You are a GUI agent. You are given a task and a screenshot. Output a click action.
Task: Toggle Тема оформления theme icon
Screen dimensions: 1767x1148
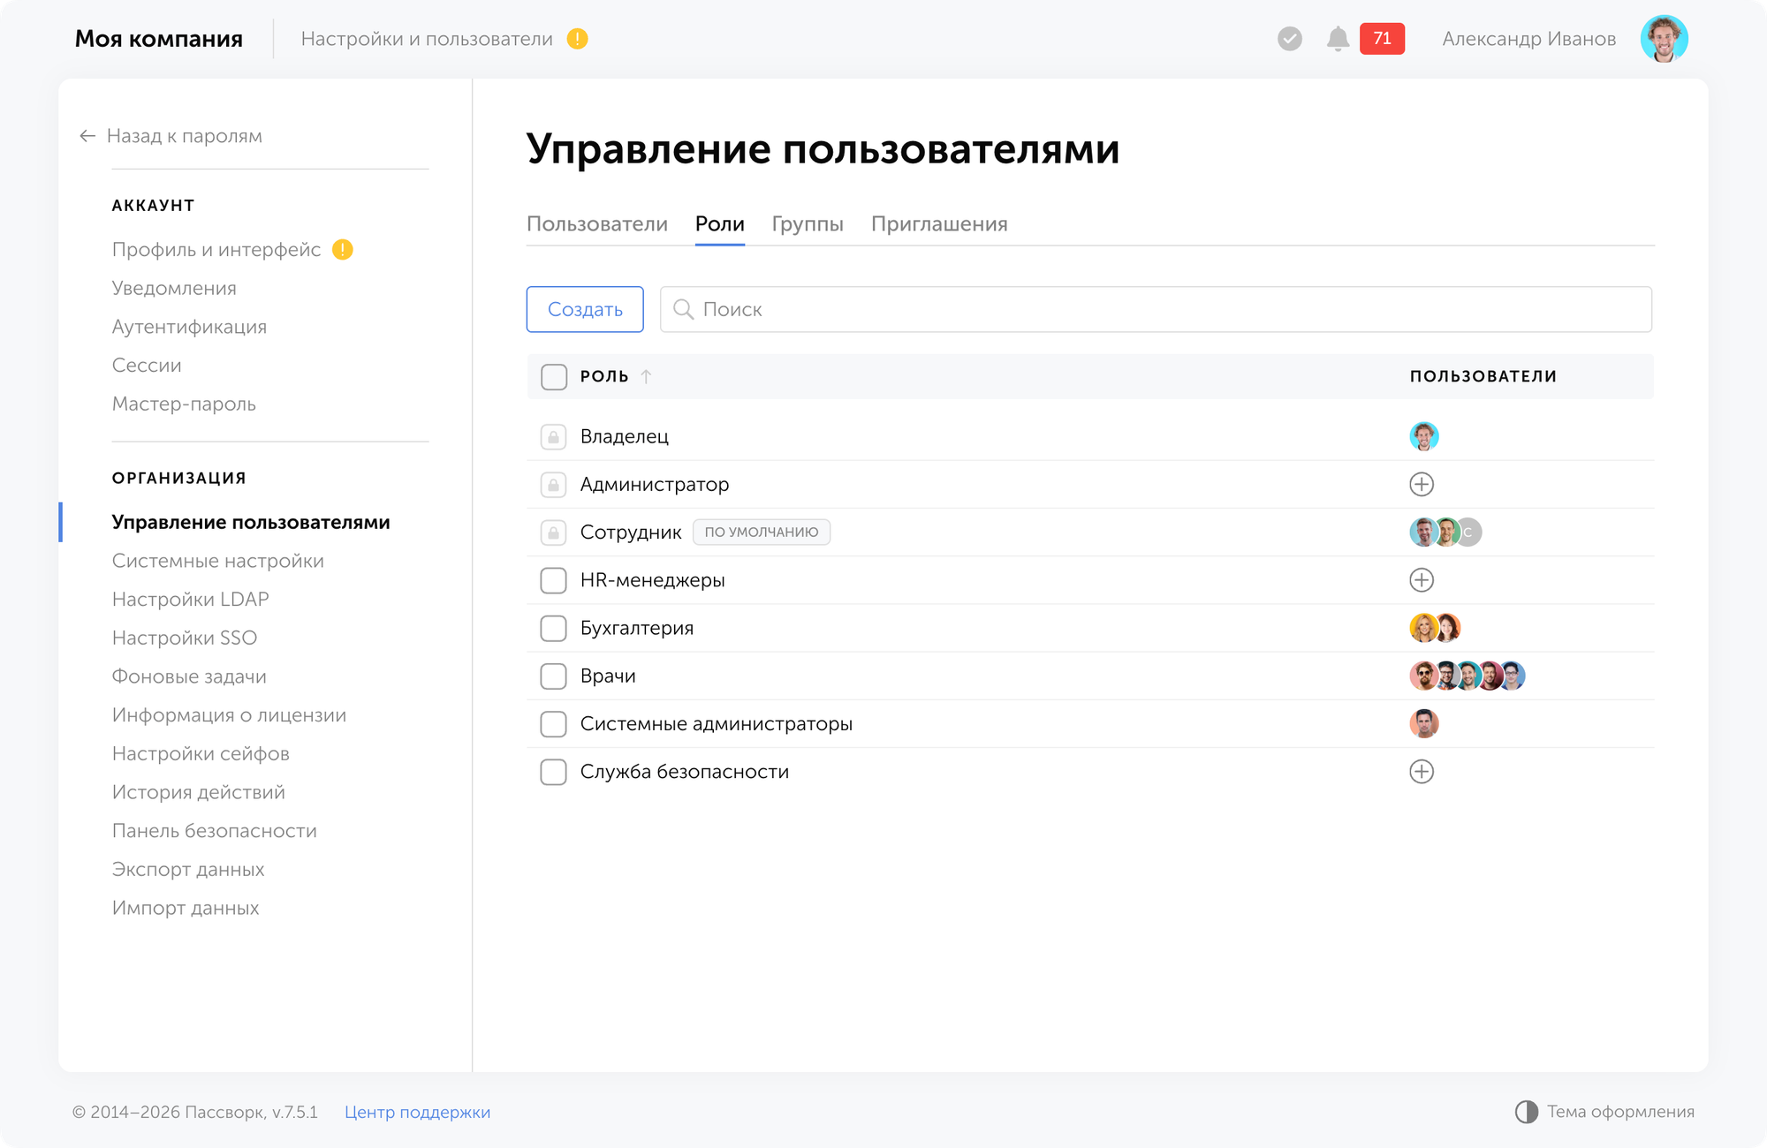coord(1527,1112)
